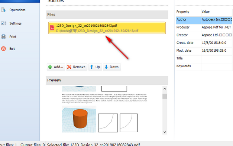Click the paragraph text in the PDF preview
This screenshot has width=233, height=146.
(104, 98)
